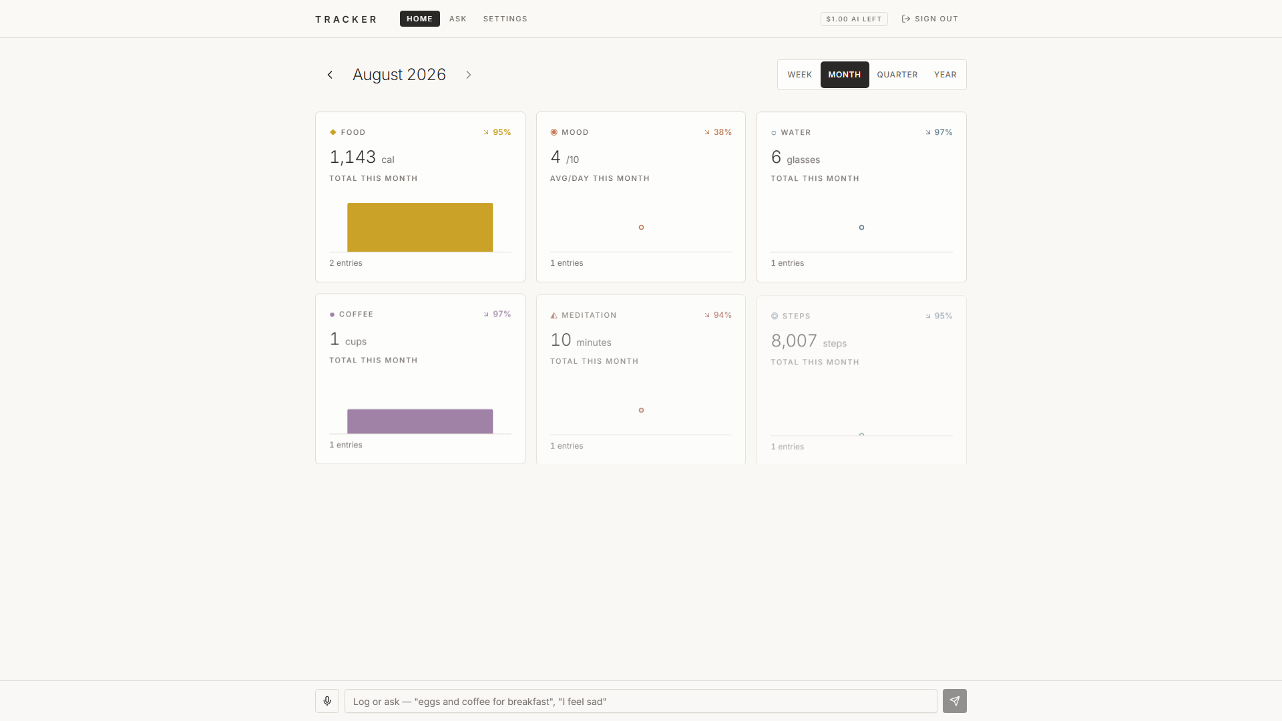Click AVG/DAY THIS MONTH label
This screenshot has width=1282, height=721.
click(600, 178)
